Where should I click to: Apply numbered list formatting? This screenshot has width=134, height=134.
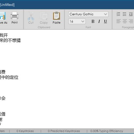click(118, 14)
